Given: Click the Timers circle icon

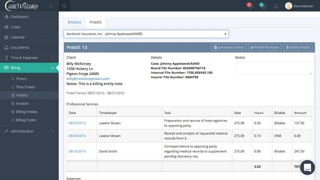Looking at the screenshot, I should [13, 78].
